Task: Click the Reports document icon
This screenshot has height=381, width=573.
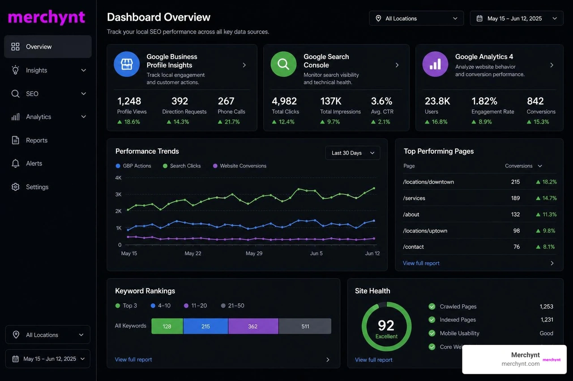Action: [15, 140]
